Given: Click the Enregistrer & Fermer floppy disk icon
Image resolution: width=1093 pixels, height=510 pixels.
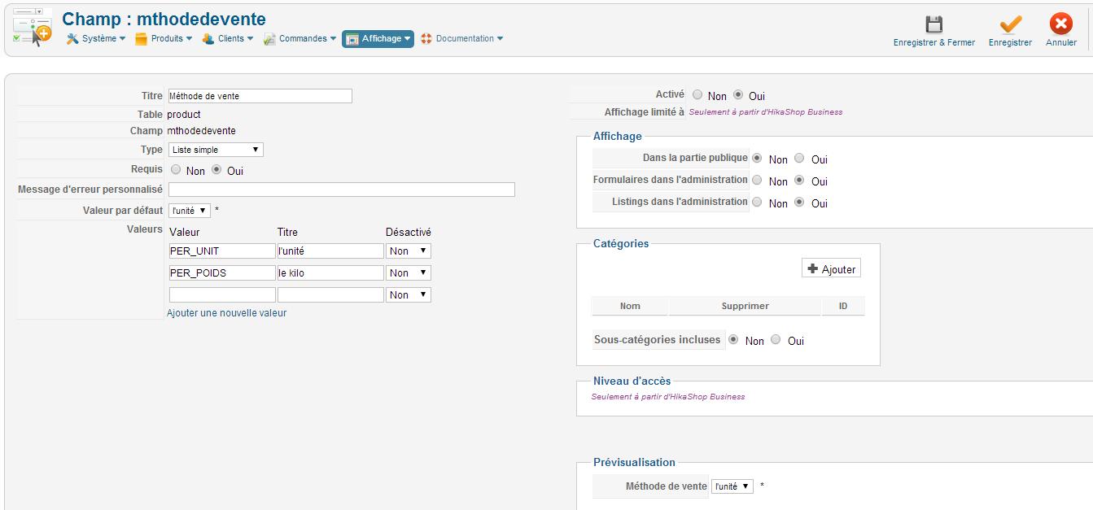Looking at the screenshot, I should (933, 24).
